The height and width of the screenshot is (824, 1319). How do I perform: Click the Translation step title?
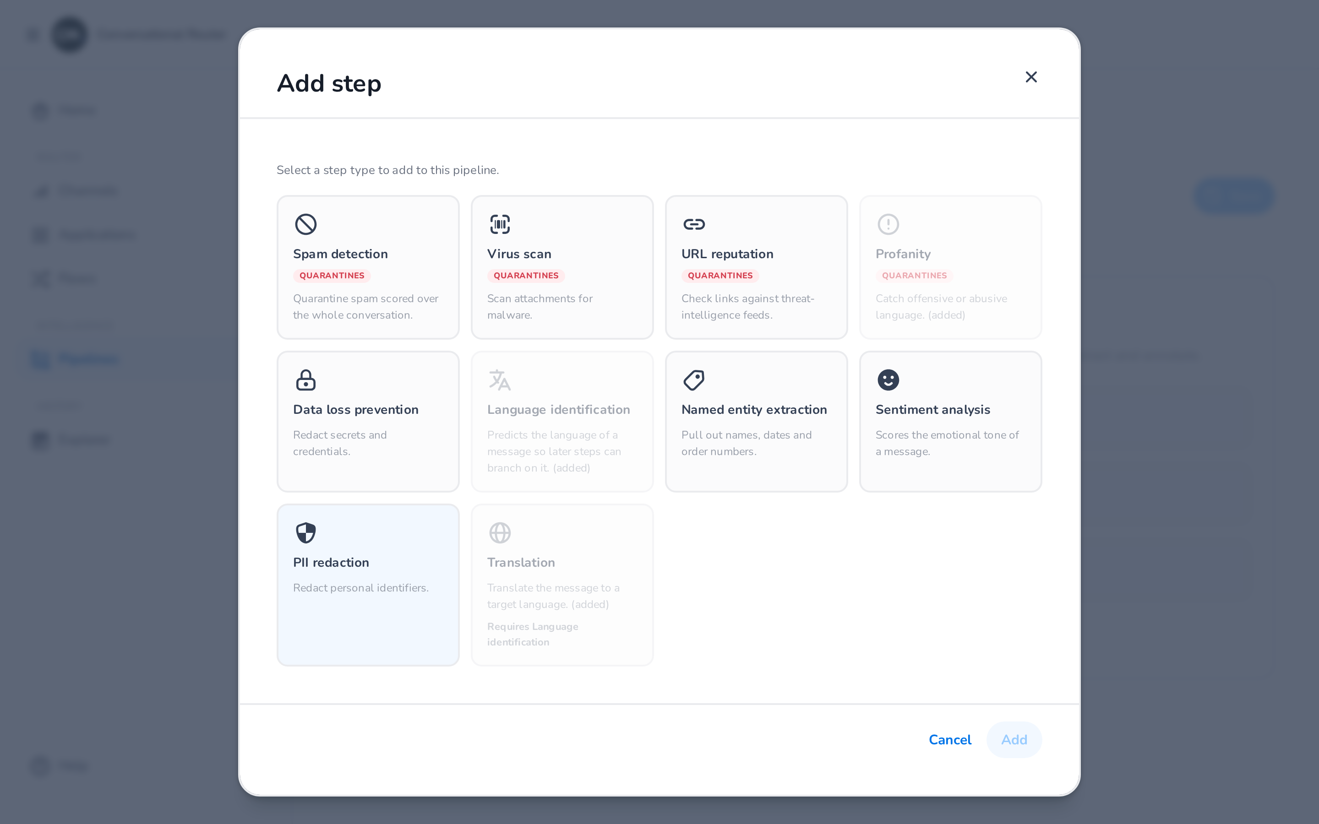coord(521,563)
